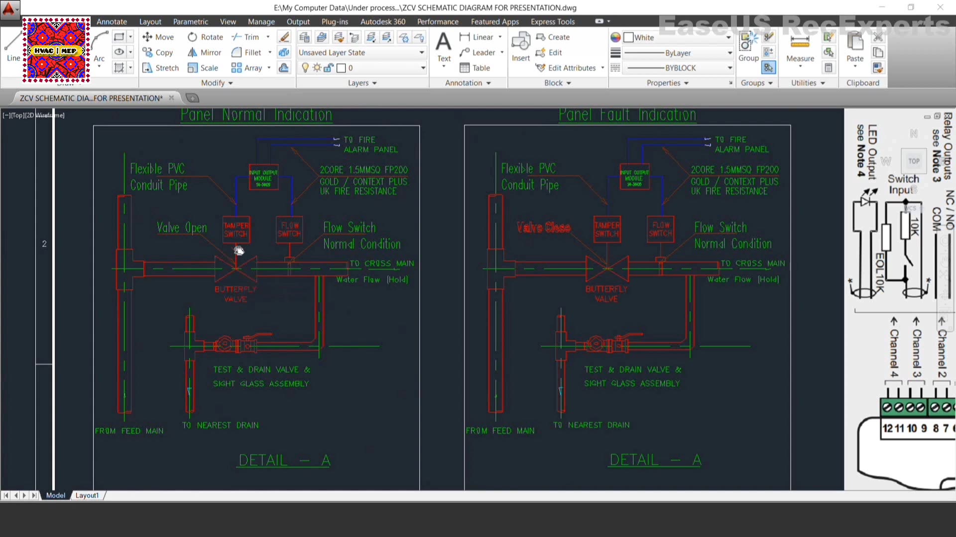
Task: Click the Create block button
Action: pos(553,37)
